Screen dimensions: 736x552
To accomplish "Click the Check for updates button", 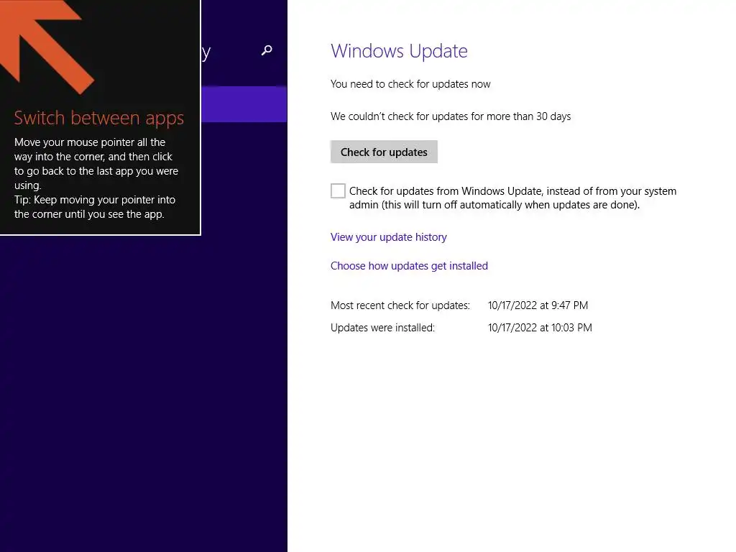I will coord(384,152).
